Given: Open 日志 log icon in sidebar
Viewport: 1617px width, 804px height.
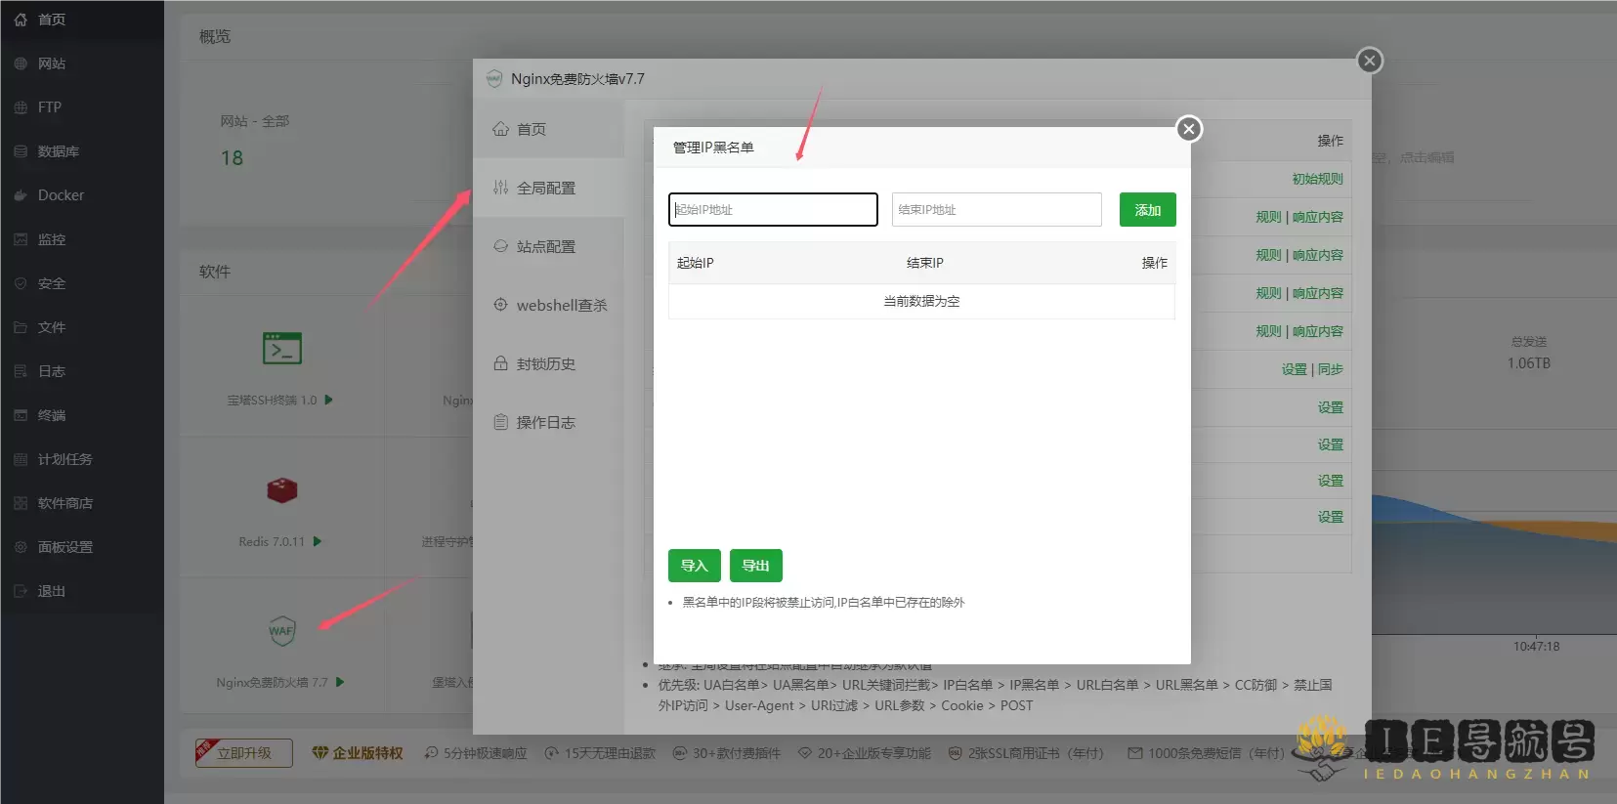Looking at the screenshot, I should point(21,371).
